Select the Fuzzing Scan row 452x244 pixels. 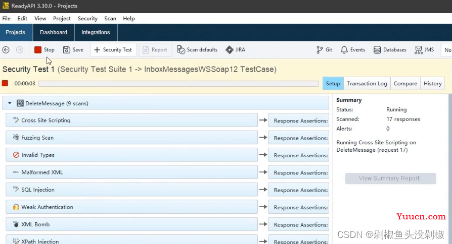pyautogui.click(x=131, y=137)
